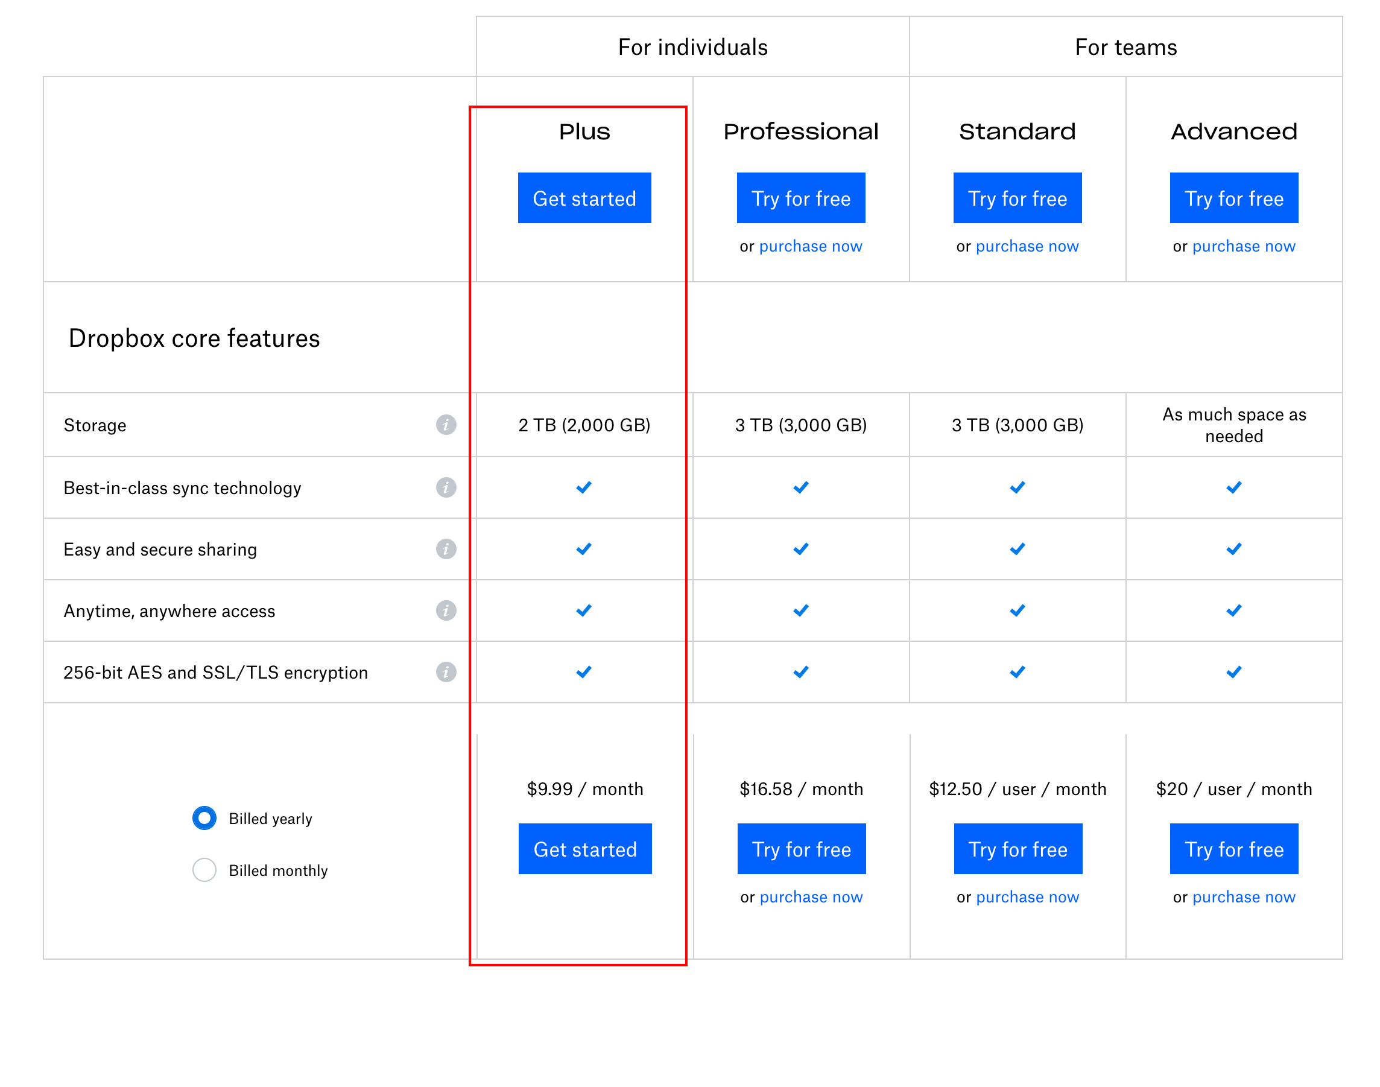Click info icon for 256-bit AES encryption

(446, 672)
